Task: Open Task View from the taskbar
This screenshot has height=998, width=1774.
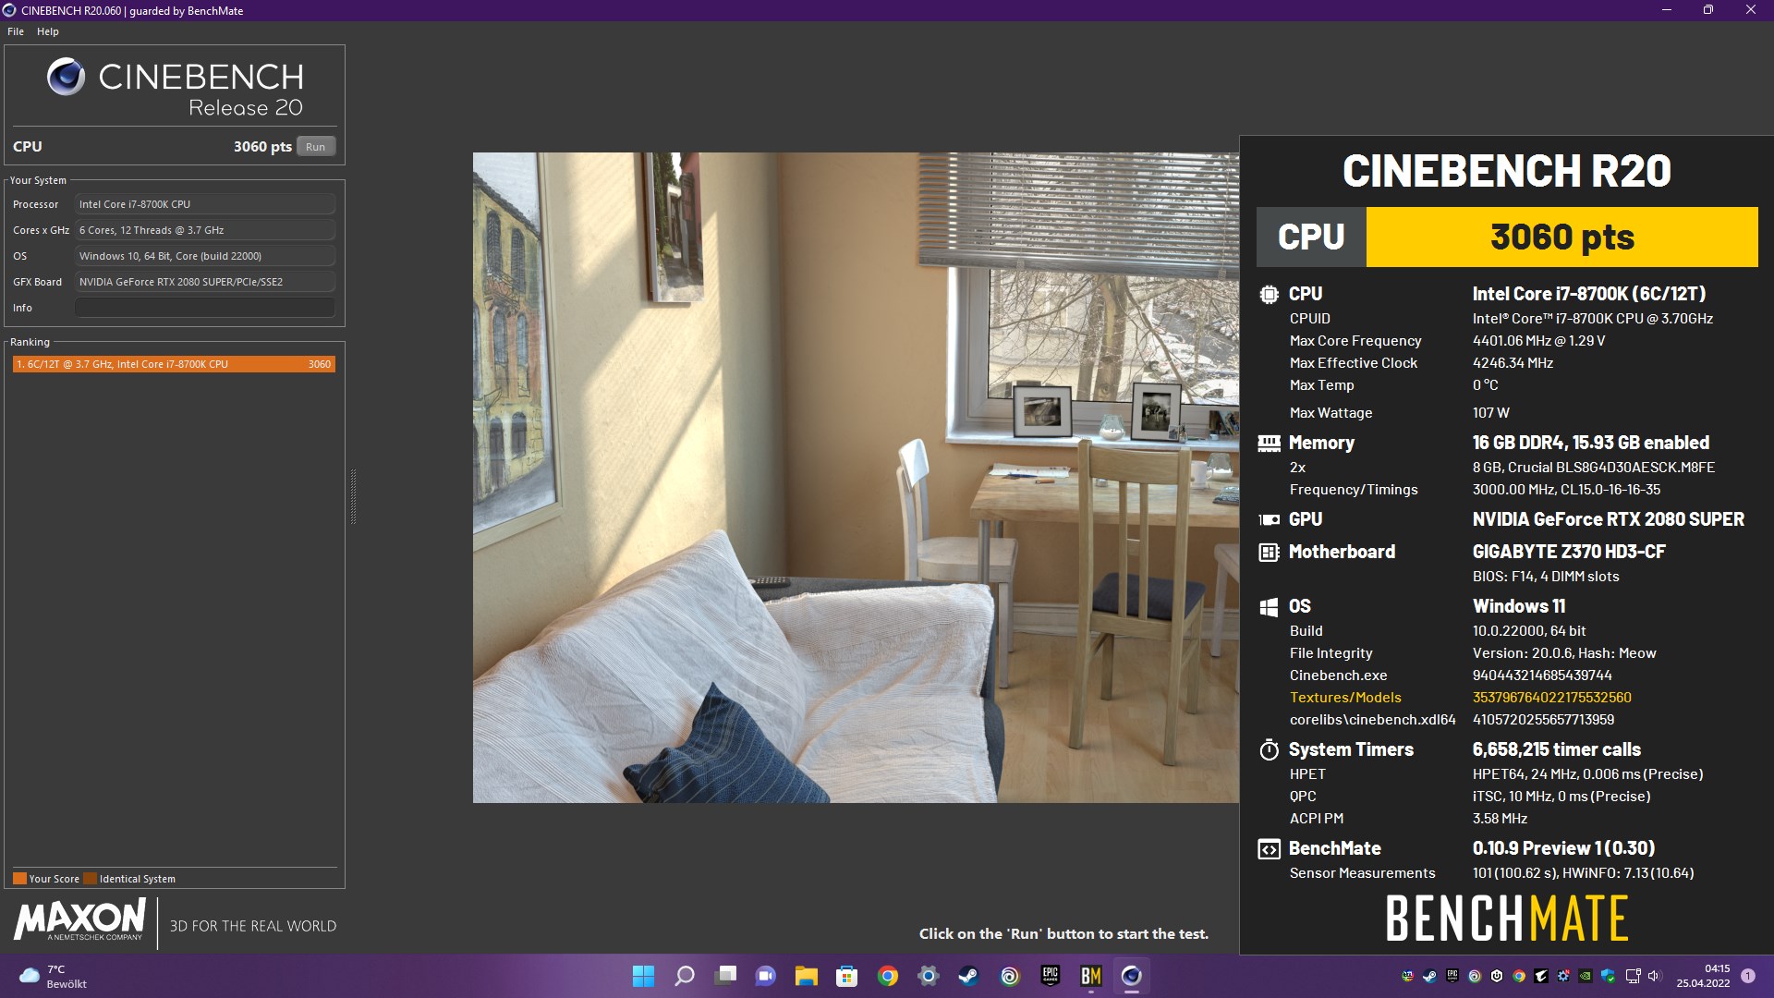Action: pyautogui.click(x=725, y=976)
